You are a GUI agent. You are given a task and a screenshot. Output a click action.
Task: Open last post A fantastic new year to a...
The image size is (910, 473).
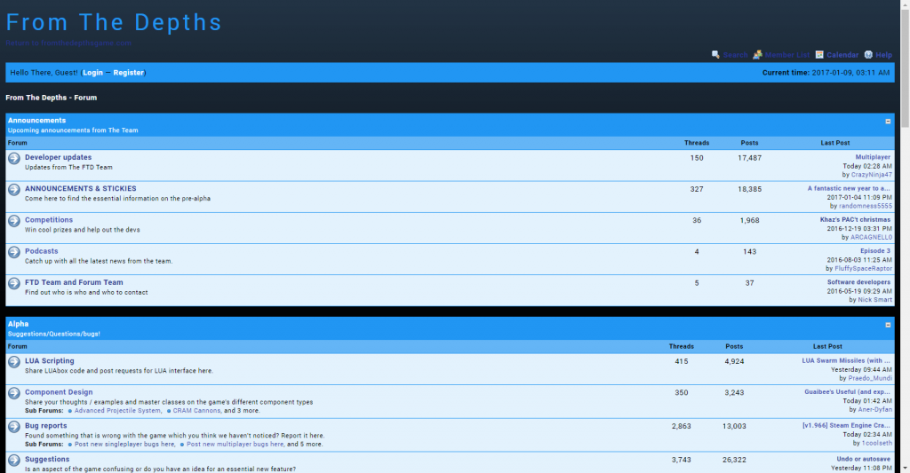click(849, 188)
